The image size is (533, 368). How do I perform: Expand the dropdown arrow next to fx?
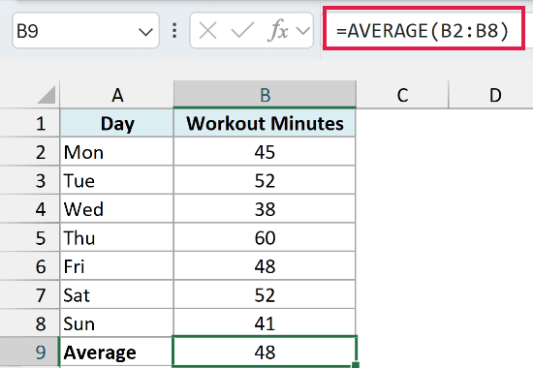[303, 31]
